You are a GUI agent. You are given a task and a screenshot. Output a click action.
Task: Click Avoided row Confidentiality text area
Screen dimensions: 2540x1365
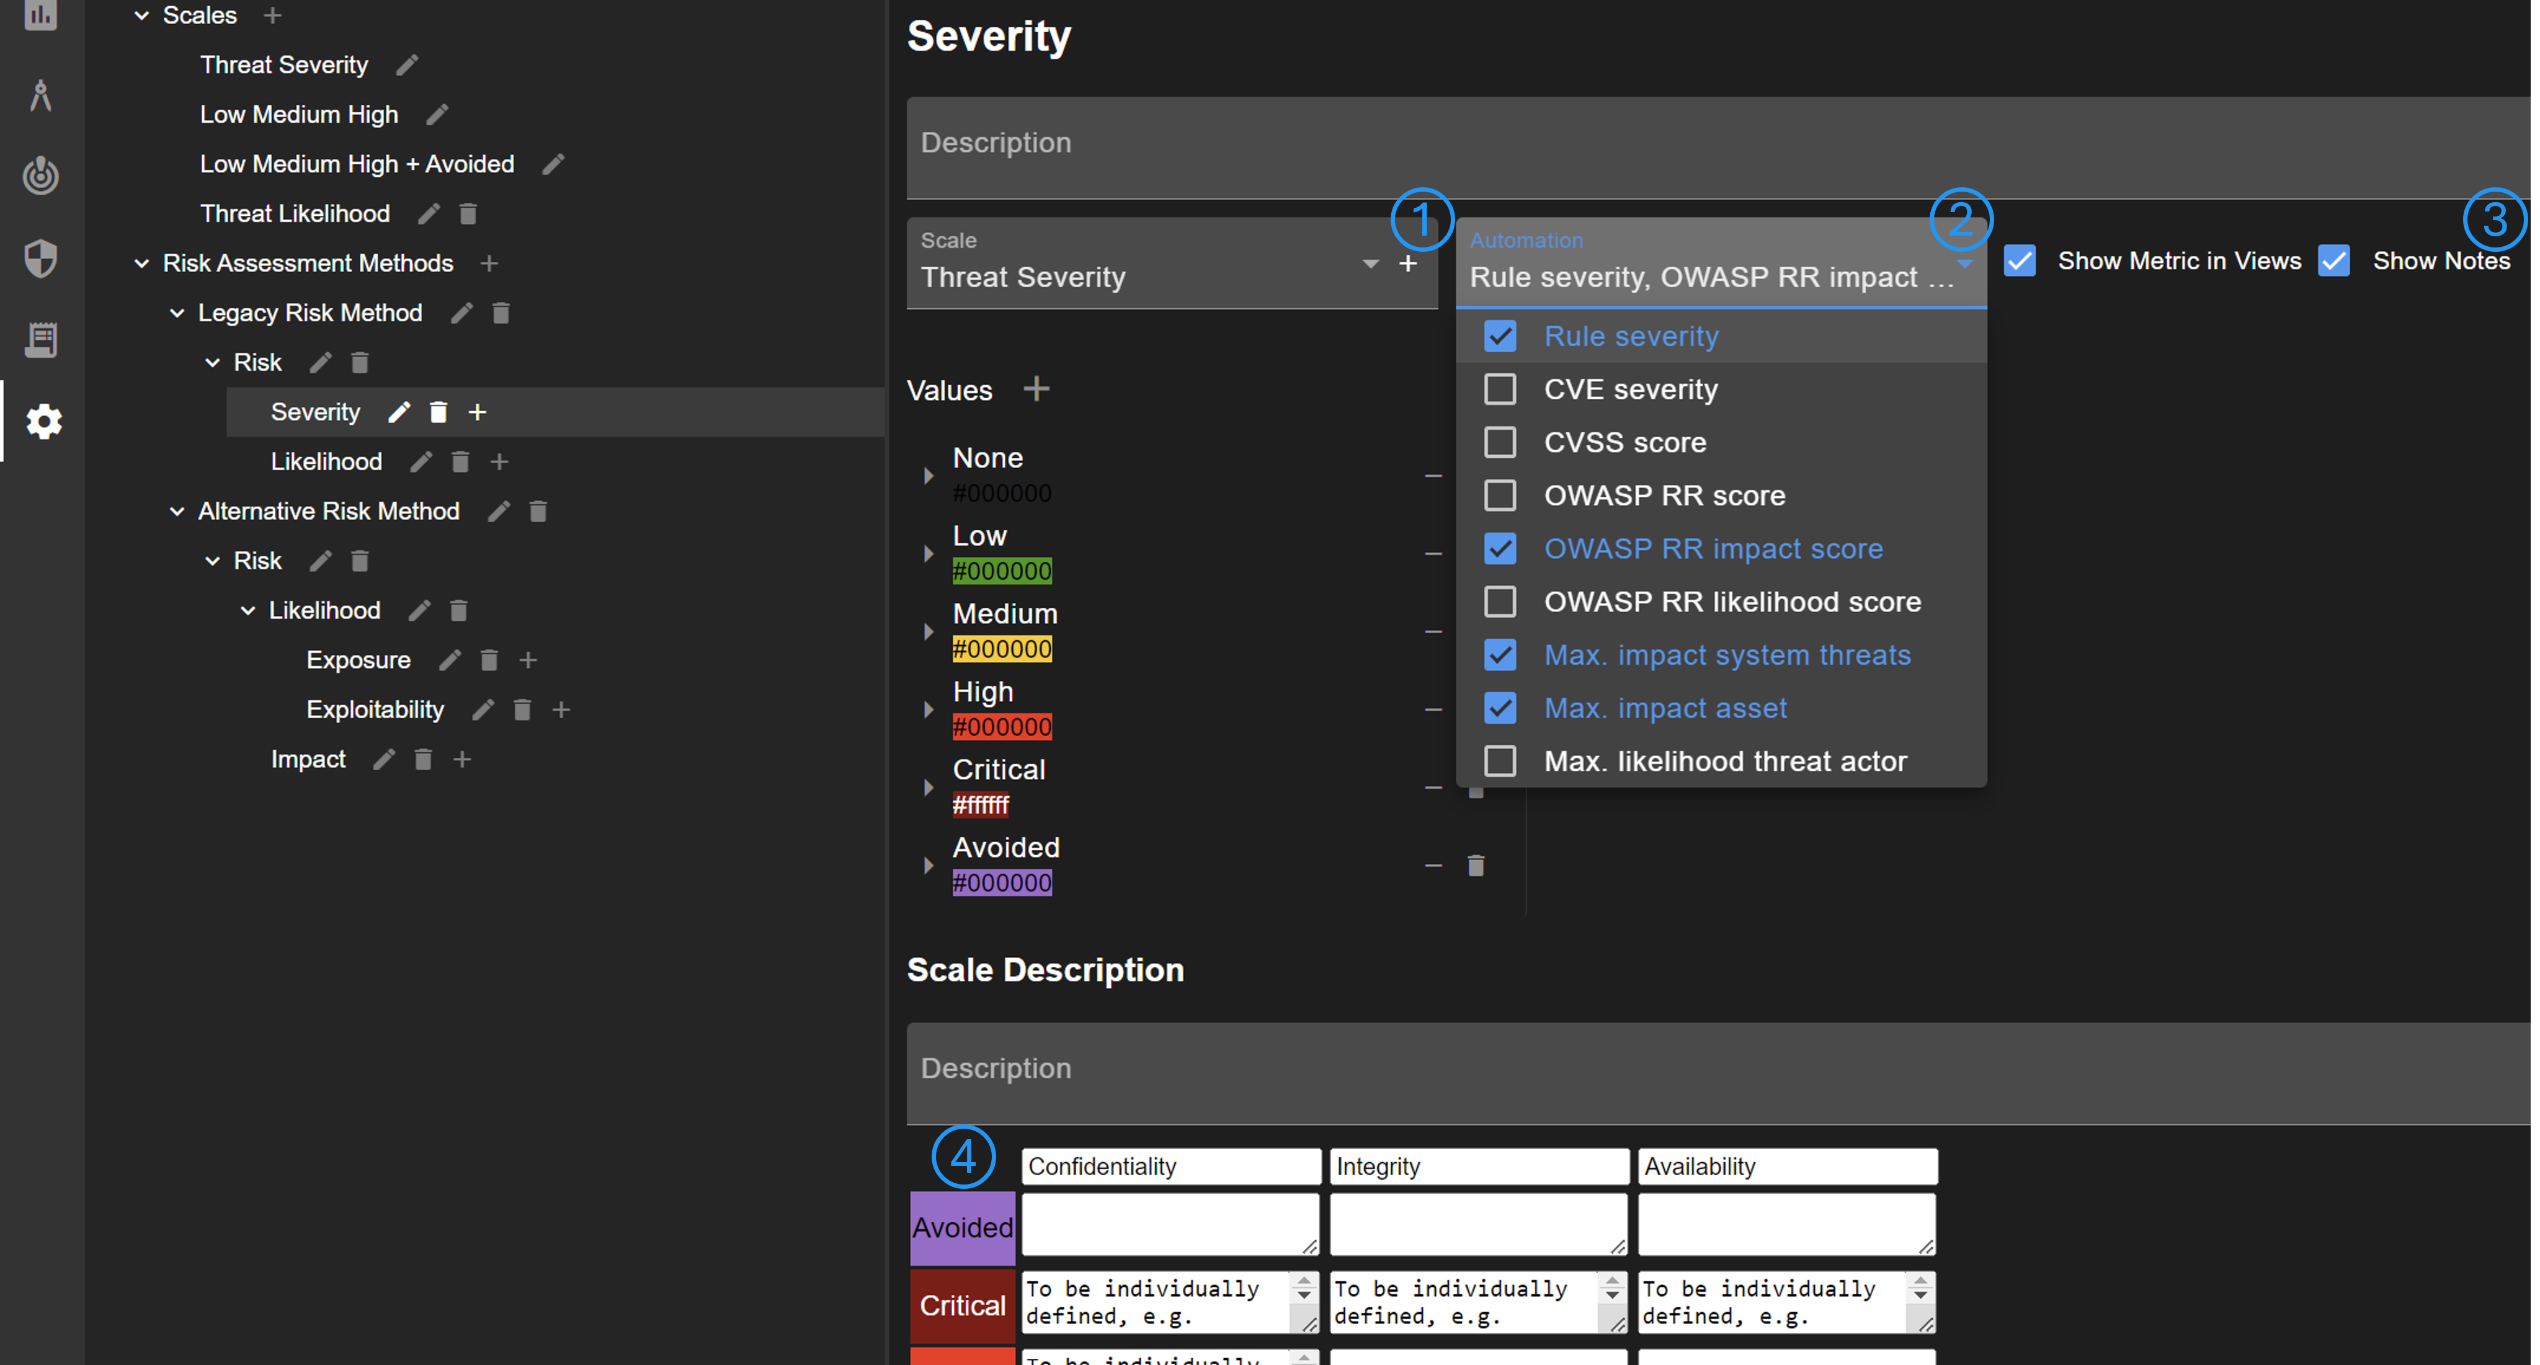pyautogui.click(x=1170, y=1224)
